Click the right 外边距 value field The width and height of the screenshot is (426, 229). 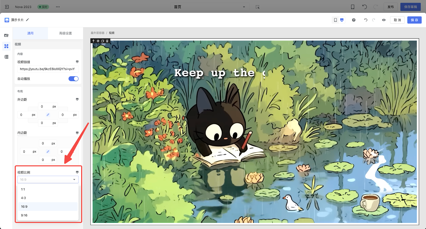68,115
